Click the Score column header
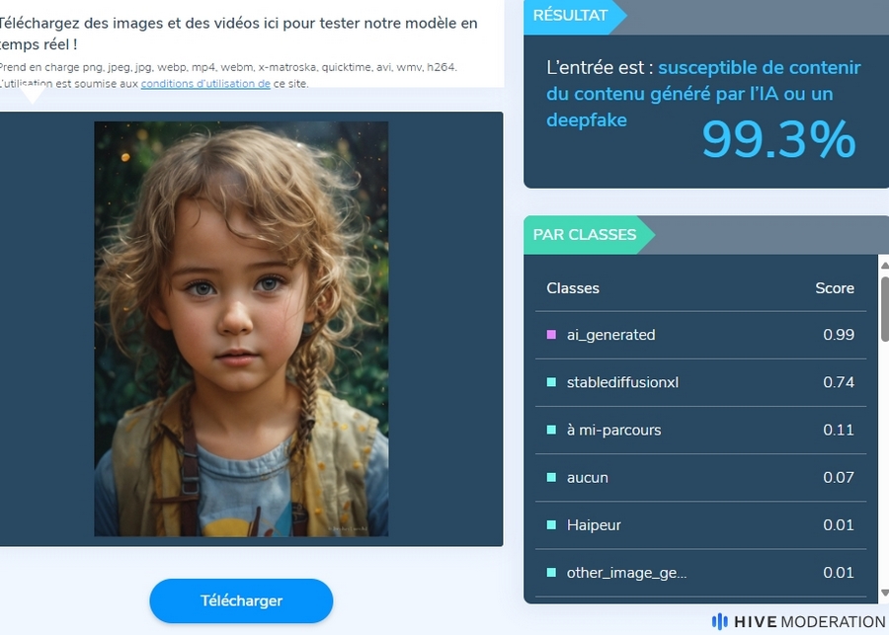The image size is (889, 635). (835, 288)
